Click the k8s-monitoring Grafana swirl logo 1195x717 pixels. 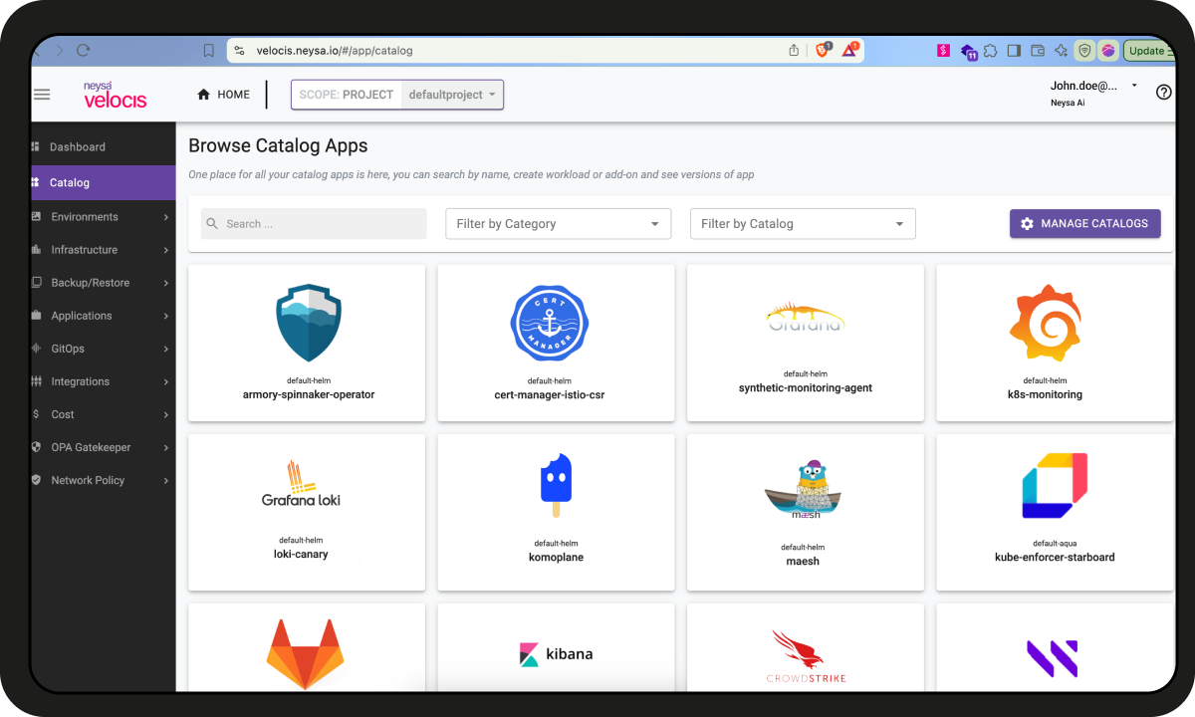pyautogui.click(x=1045, y=323)
